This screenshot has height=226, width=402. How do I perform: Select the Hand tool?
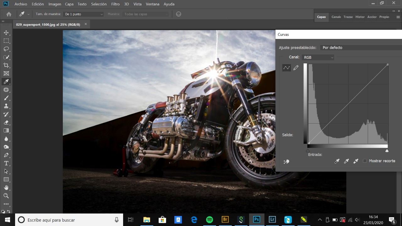(x=6, y=188)
